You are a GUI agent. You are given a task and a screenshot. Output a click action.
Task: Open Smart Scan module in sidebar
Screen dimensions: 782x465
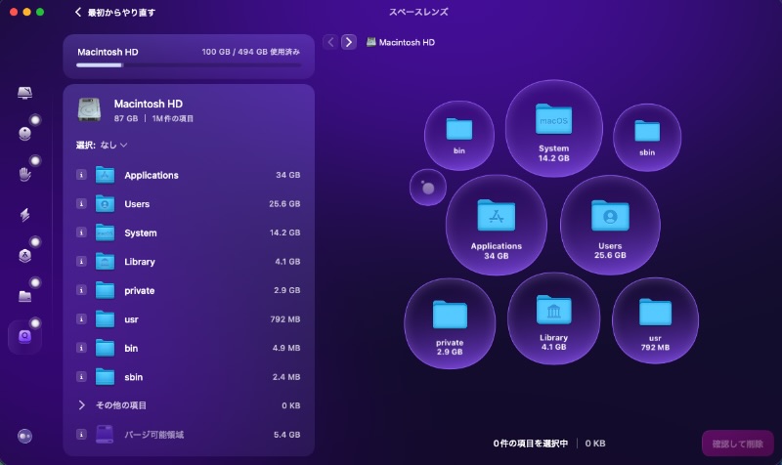point(24,93)
